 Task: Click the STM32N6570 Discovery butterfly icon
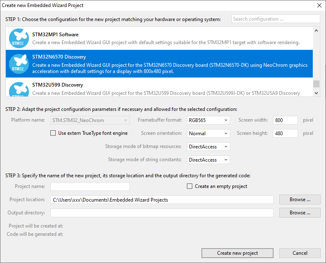tap(18, 63)
